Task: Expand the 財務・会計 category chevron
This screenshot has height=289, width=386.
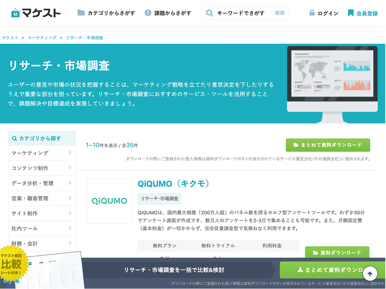Action: 70,243
